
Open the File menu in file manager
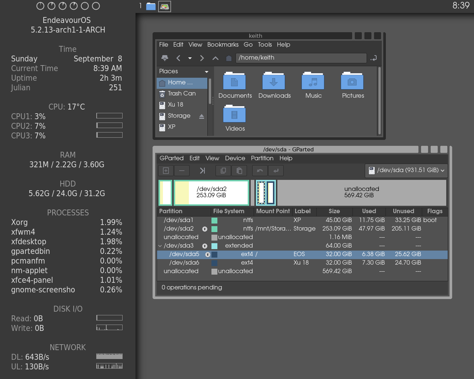pyautogui.click(x=164, y=44)
